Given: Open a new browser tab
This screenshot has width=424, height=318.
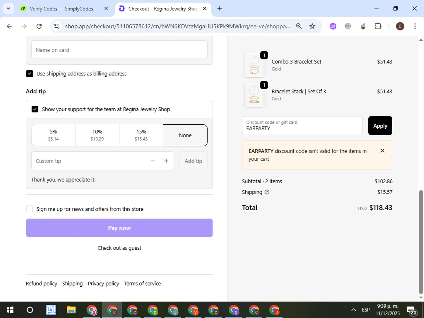Looking at the screenshot, I should coord(219,8).
